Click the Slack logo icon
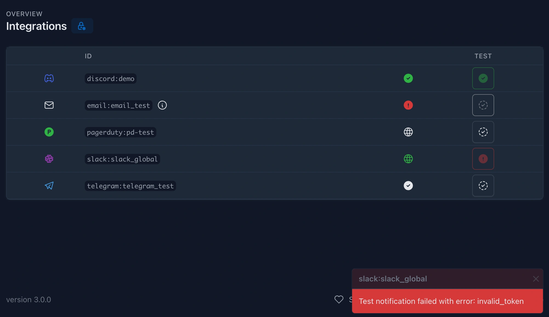 (49, 159)
